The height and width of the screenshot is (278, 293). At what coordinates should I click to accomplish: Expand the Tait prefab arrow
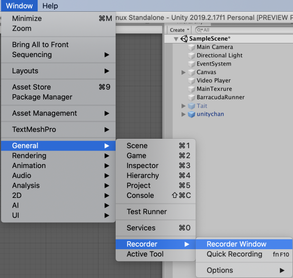(183, 106)
